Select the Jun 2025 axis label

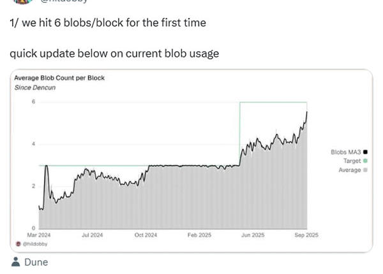click(253, 235)
